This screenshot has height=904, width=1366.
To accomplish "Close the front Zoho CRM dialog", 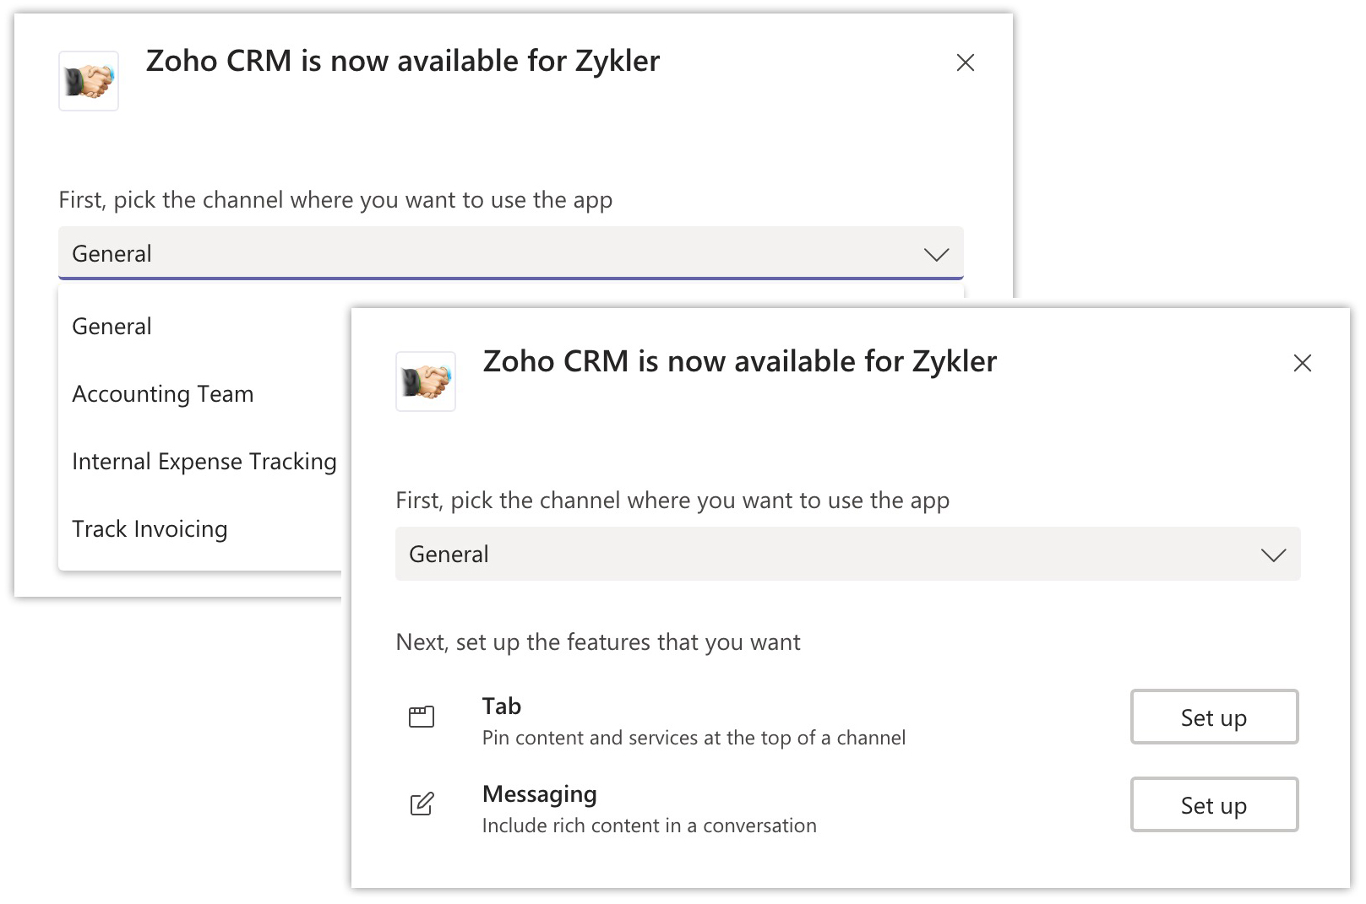I will point(1303,363).
